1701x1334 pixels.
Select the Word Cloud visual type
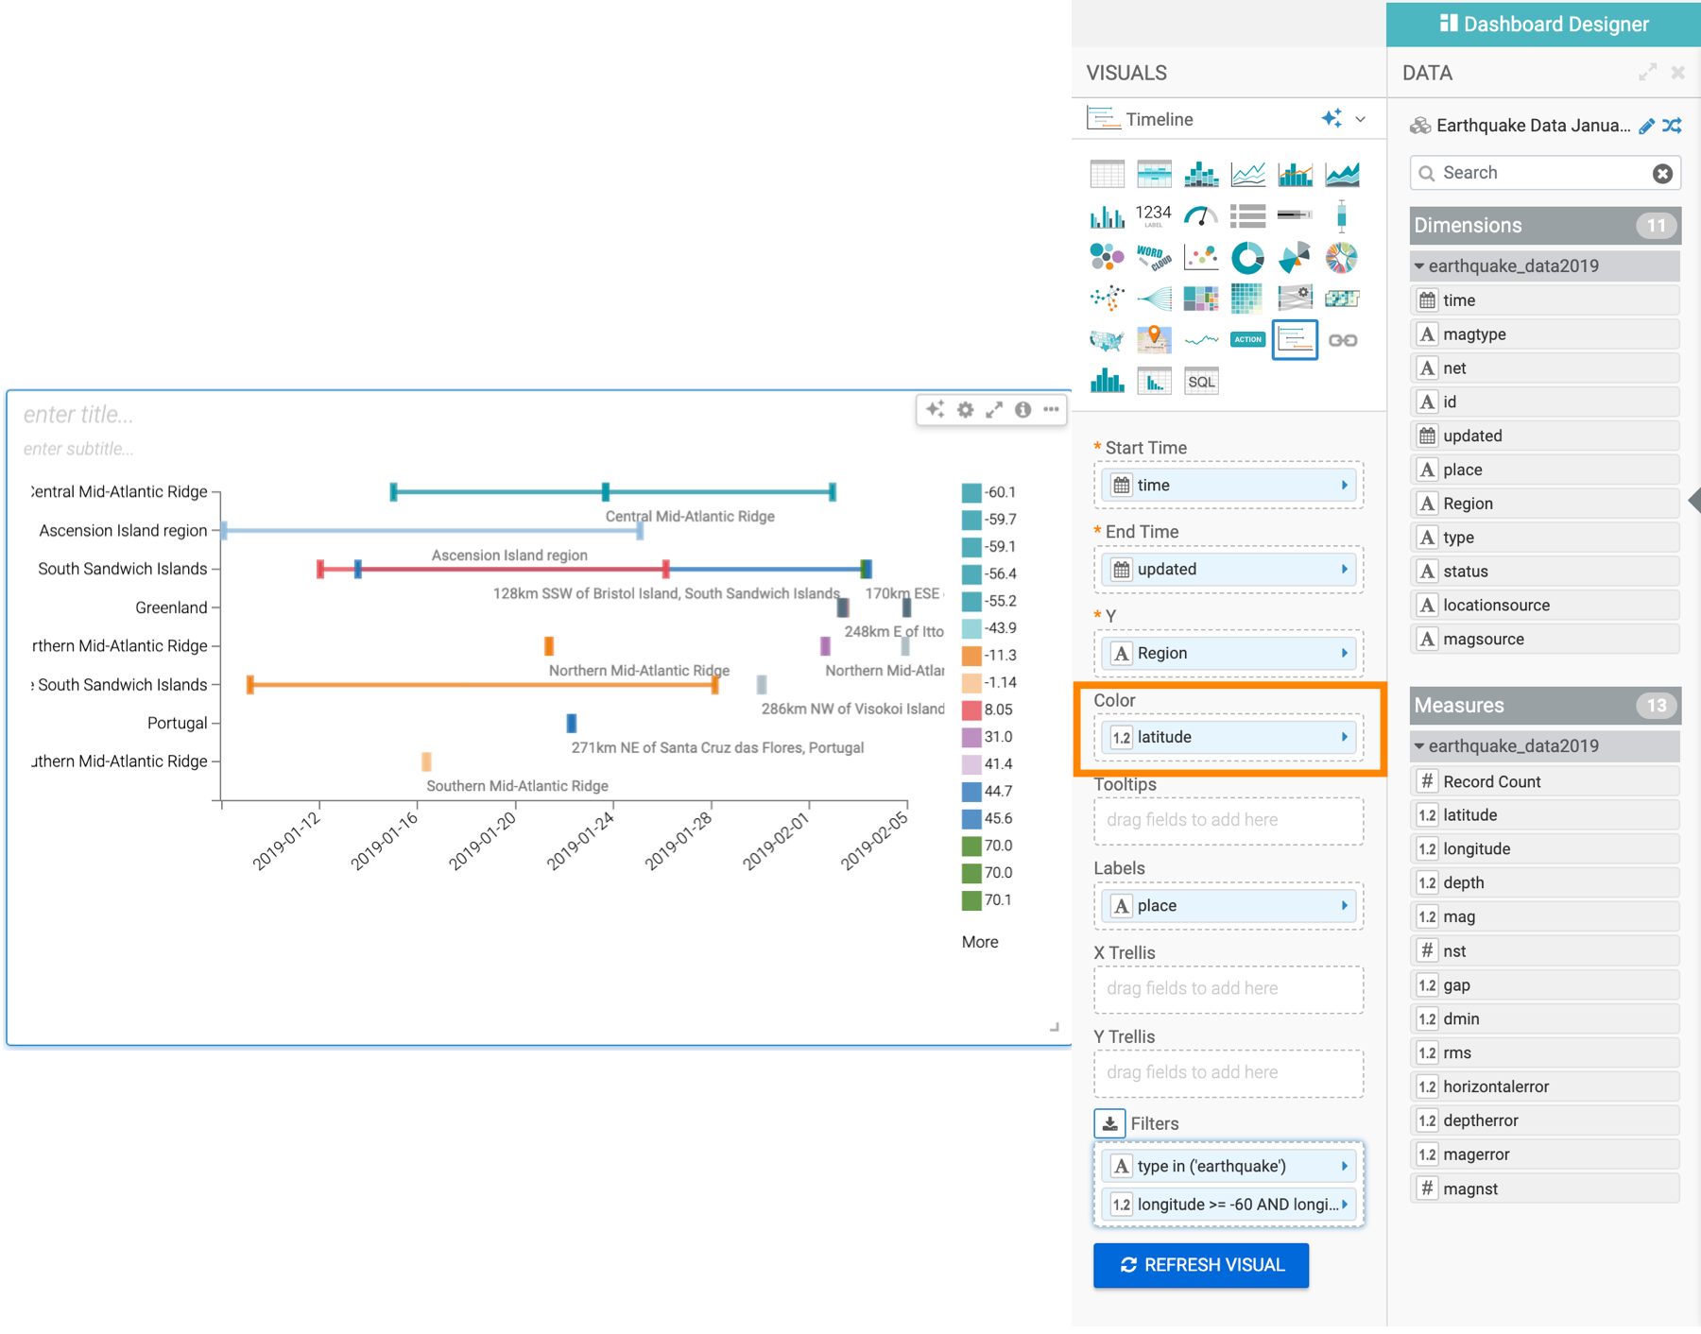tap(1154, 257)
